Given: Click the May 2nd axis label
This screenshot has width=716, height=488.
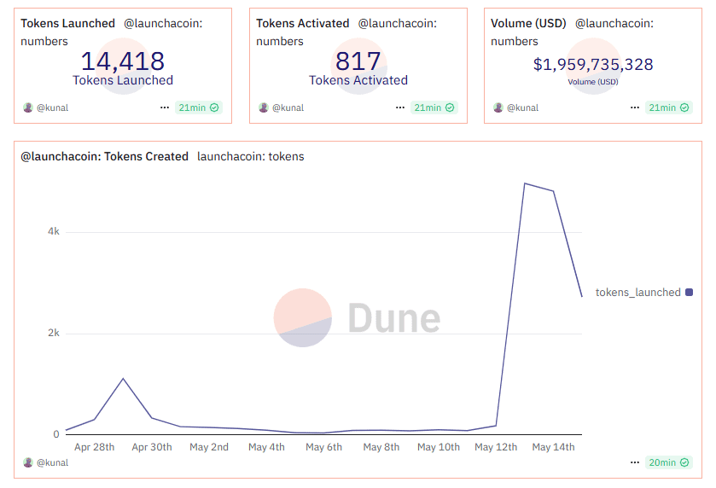Looking at the screenshot, I should pos(209,447).
